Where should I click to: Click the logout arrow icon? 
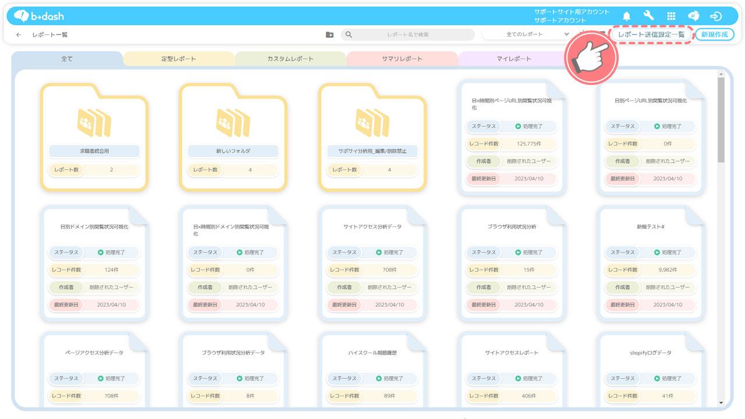[716, 16]
